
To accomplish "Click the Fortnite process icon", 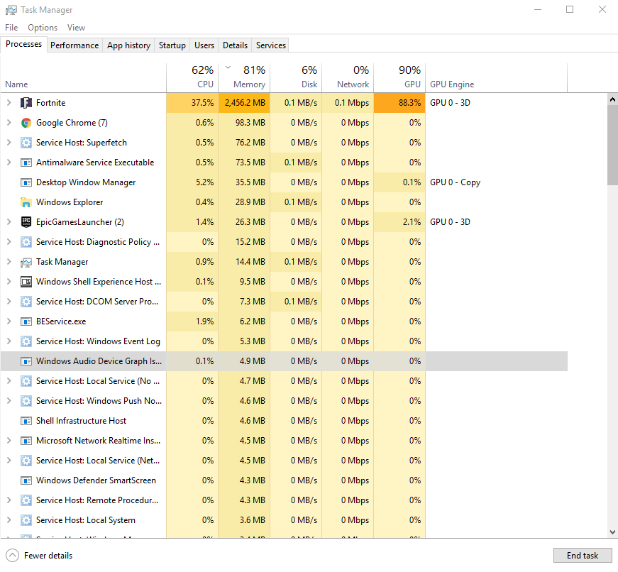I will click(26, 103).
